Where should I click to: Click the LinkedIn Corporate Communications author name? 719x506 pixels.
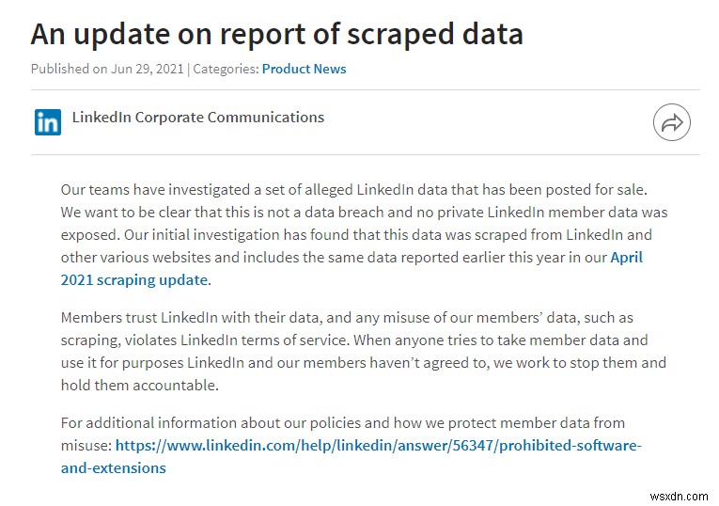click(x=198, y=118)
